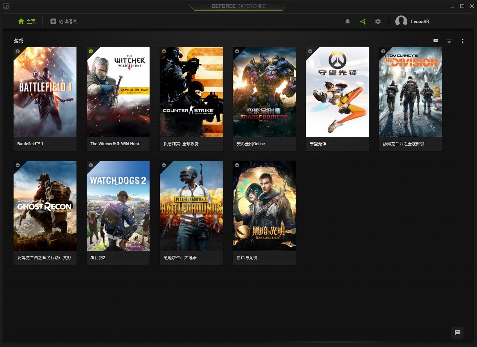Click the title text "黑暗与光明" under the cover
The image size is (477, 347).
coord(247,258)
